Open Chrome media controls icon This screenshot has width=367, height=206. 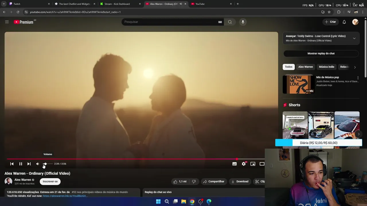(349, 12)
